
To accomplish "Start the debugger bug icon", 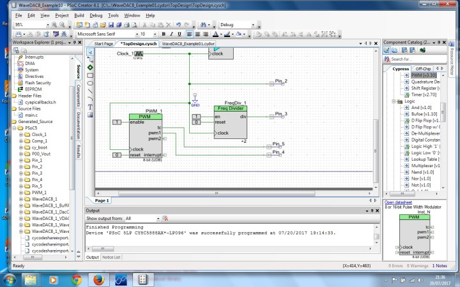I will point(64,34).
